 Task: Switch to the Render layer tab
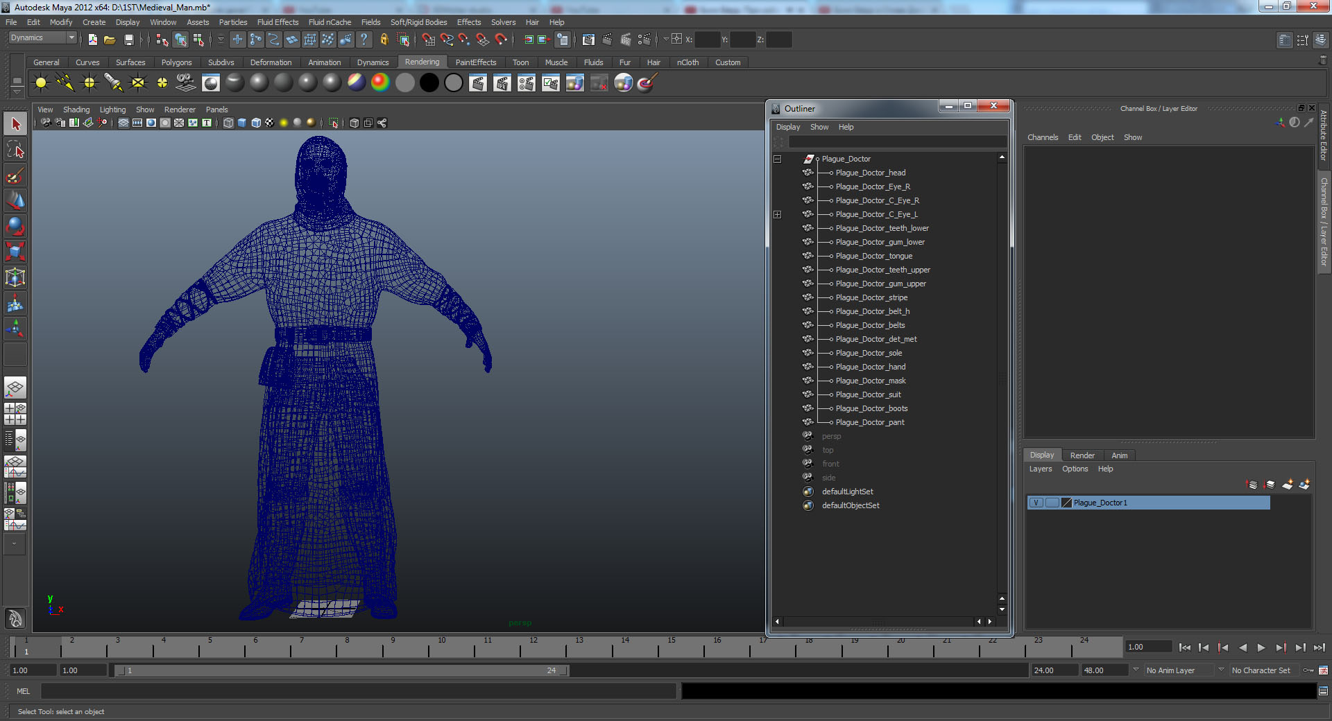[1082, 455]
